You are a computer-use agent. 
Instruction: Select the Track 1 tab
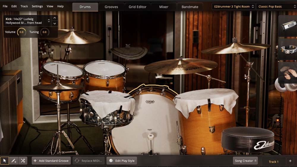tap(274, 162)
